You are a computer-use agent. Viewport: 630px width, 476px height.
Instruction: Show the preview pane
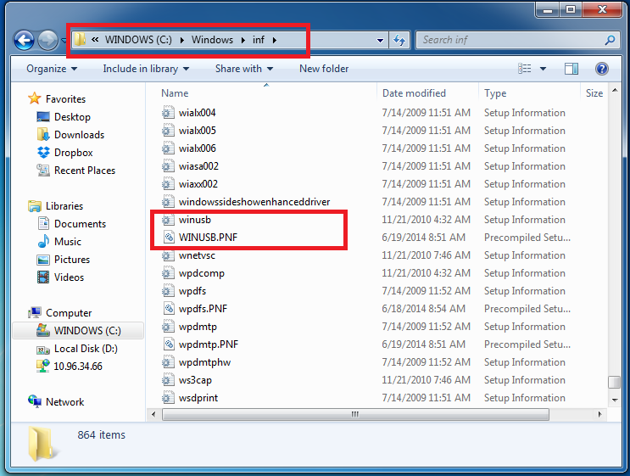click(571, 69)
